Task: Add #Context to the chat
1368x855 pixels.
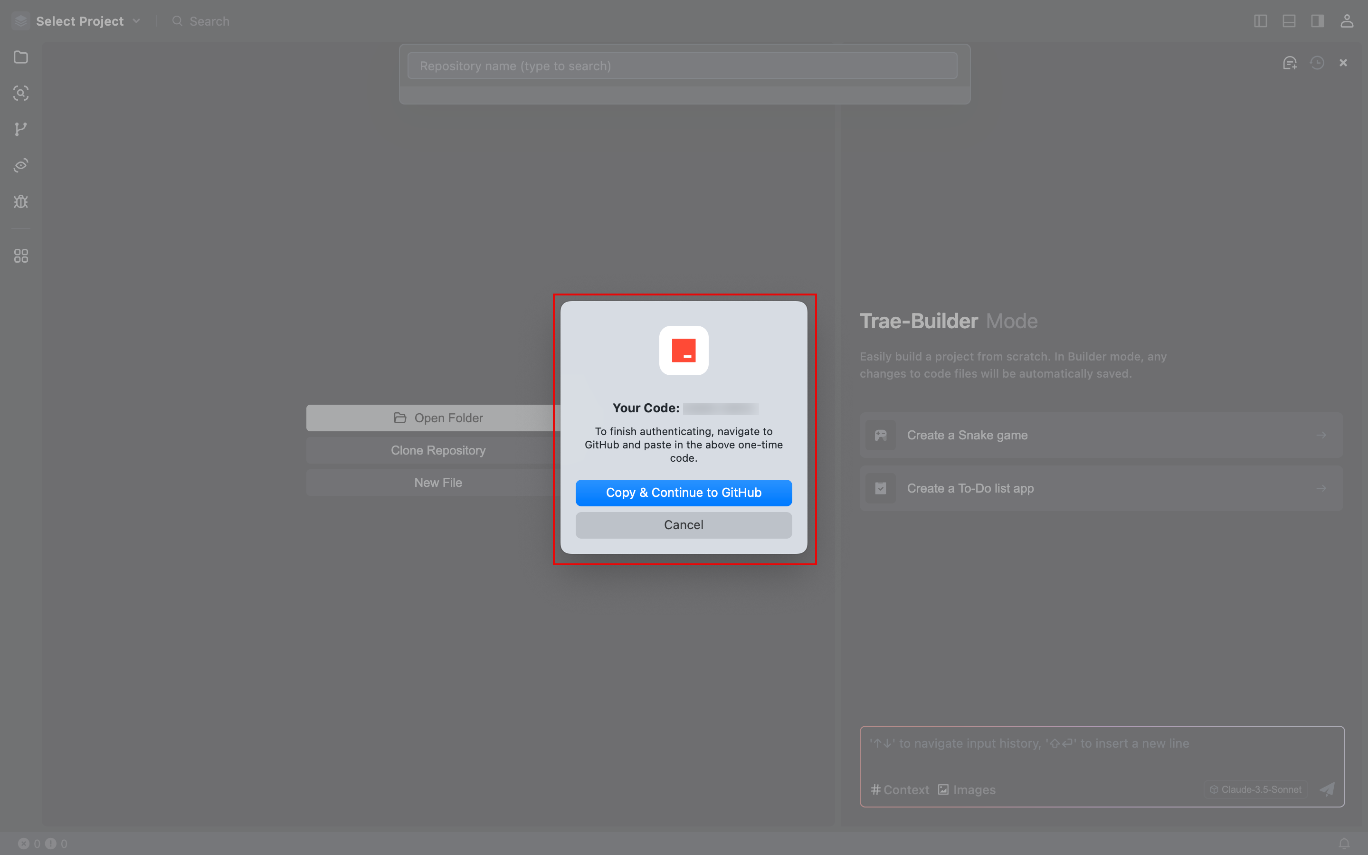Action: click(x=899, y=789)
